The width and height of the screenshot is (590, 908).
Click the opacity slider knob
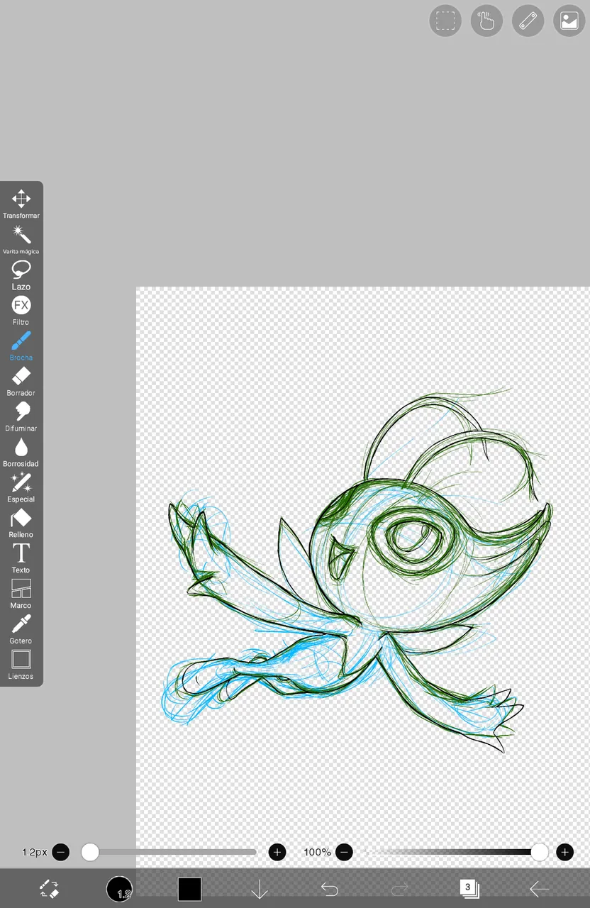coord(540,852)
